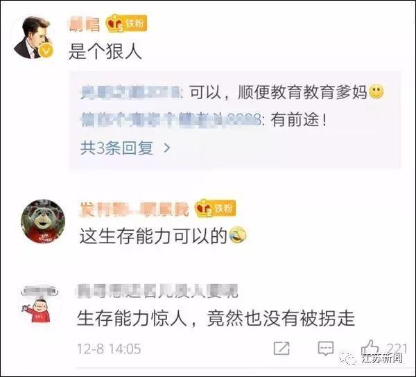The width and height of the screenshot is (416, 377).
Task: Click the laughing-crying emoji after 可以的
Action: 238,235
